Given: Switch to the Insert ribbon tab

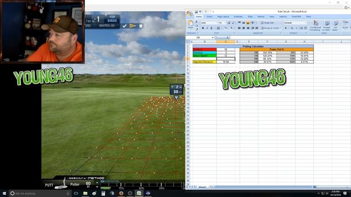Looking at the screenshot, I should pyautogui.click(x=210, y=17).
